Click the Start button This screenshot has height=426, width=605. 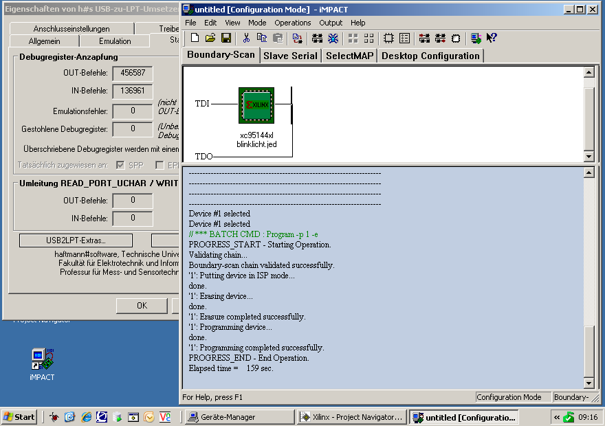[x=19, y=417]
